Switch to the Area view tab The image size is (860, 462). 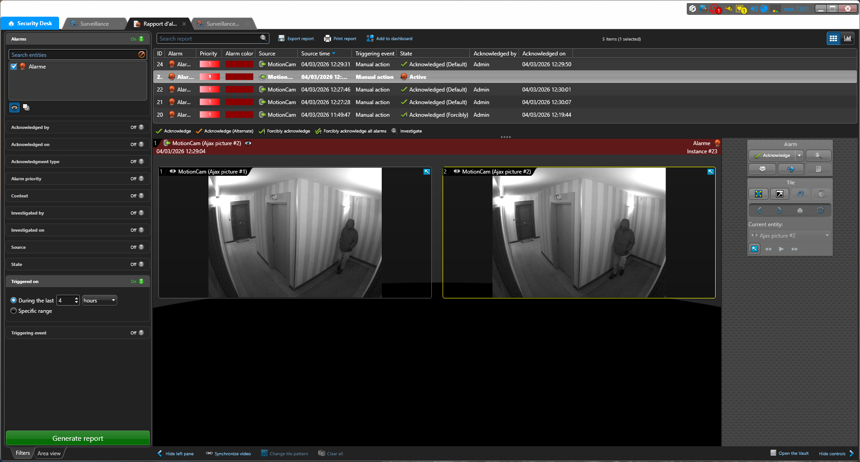(49, 453)
